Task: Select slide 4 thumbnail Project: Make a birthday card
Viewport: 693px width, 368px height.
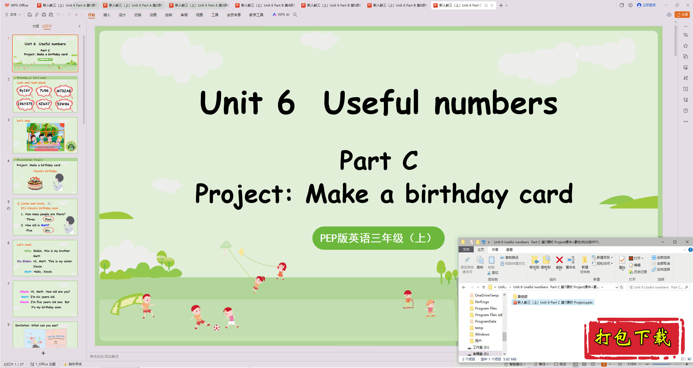Action: pos(45,176)
